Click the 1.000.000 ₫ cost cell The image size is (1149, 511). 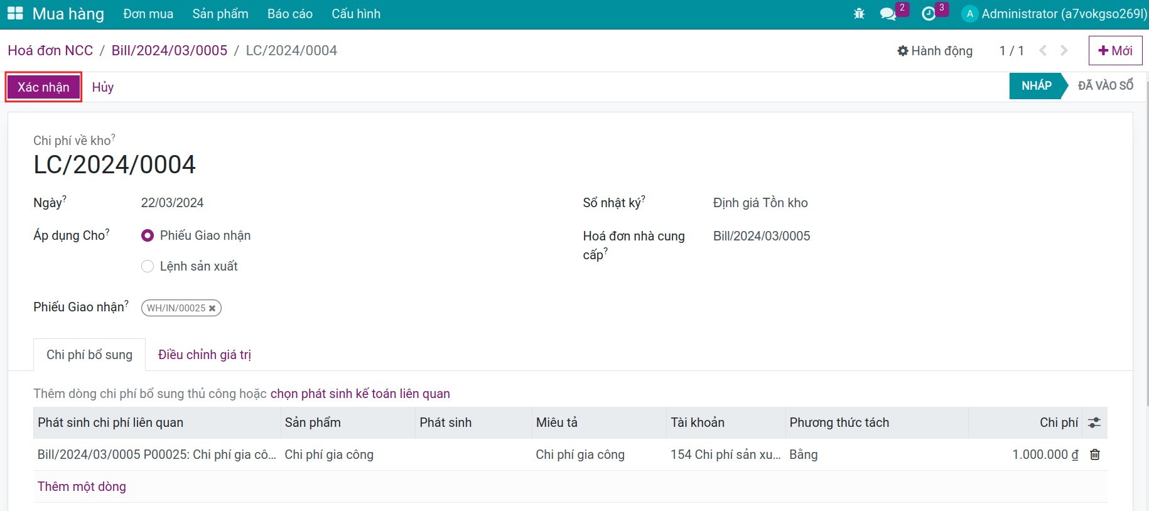point(1027,455)
